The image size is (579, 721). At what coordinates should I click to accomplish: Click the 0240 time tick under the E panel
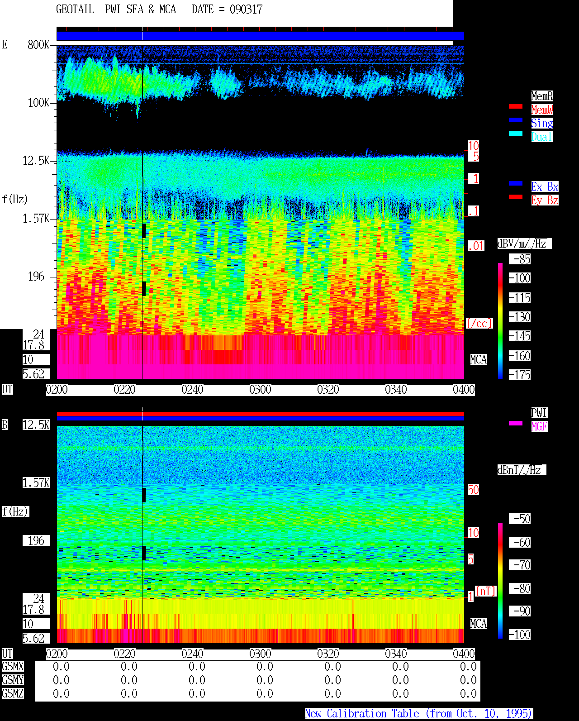(x=192, y=389)
